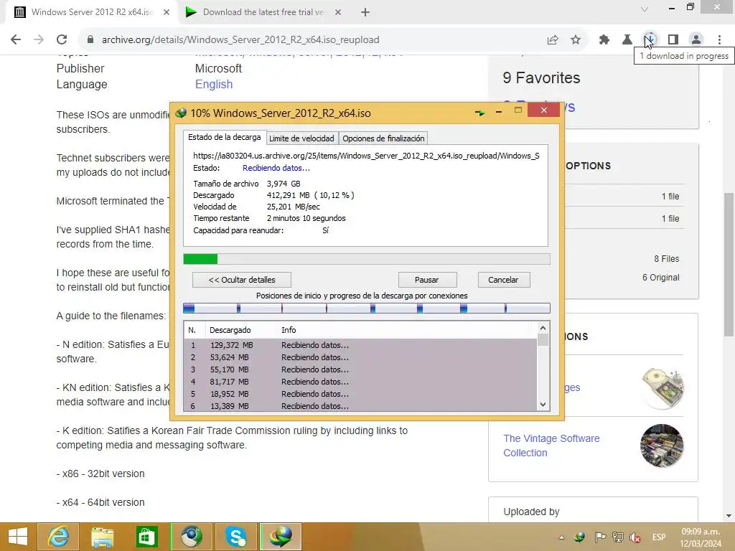Open Internet Download Manager taskbar icon

[x=281, y=537]
